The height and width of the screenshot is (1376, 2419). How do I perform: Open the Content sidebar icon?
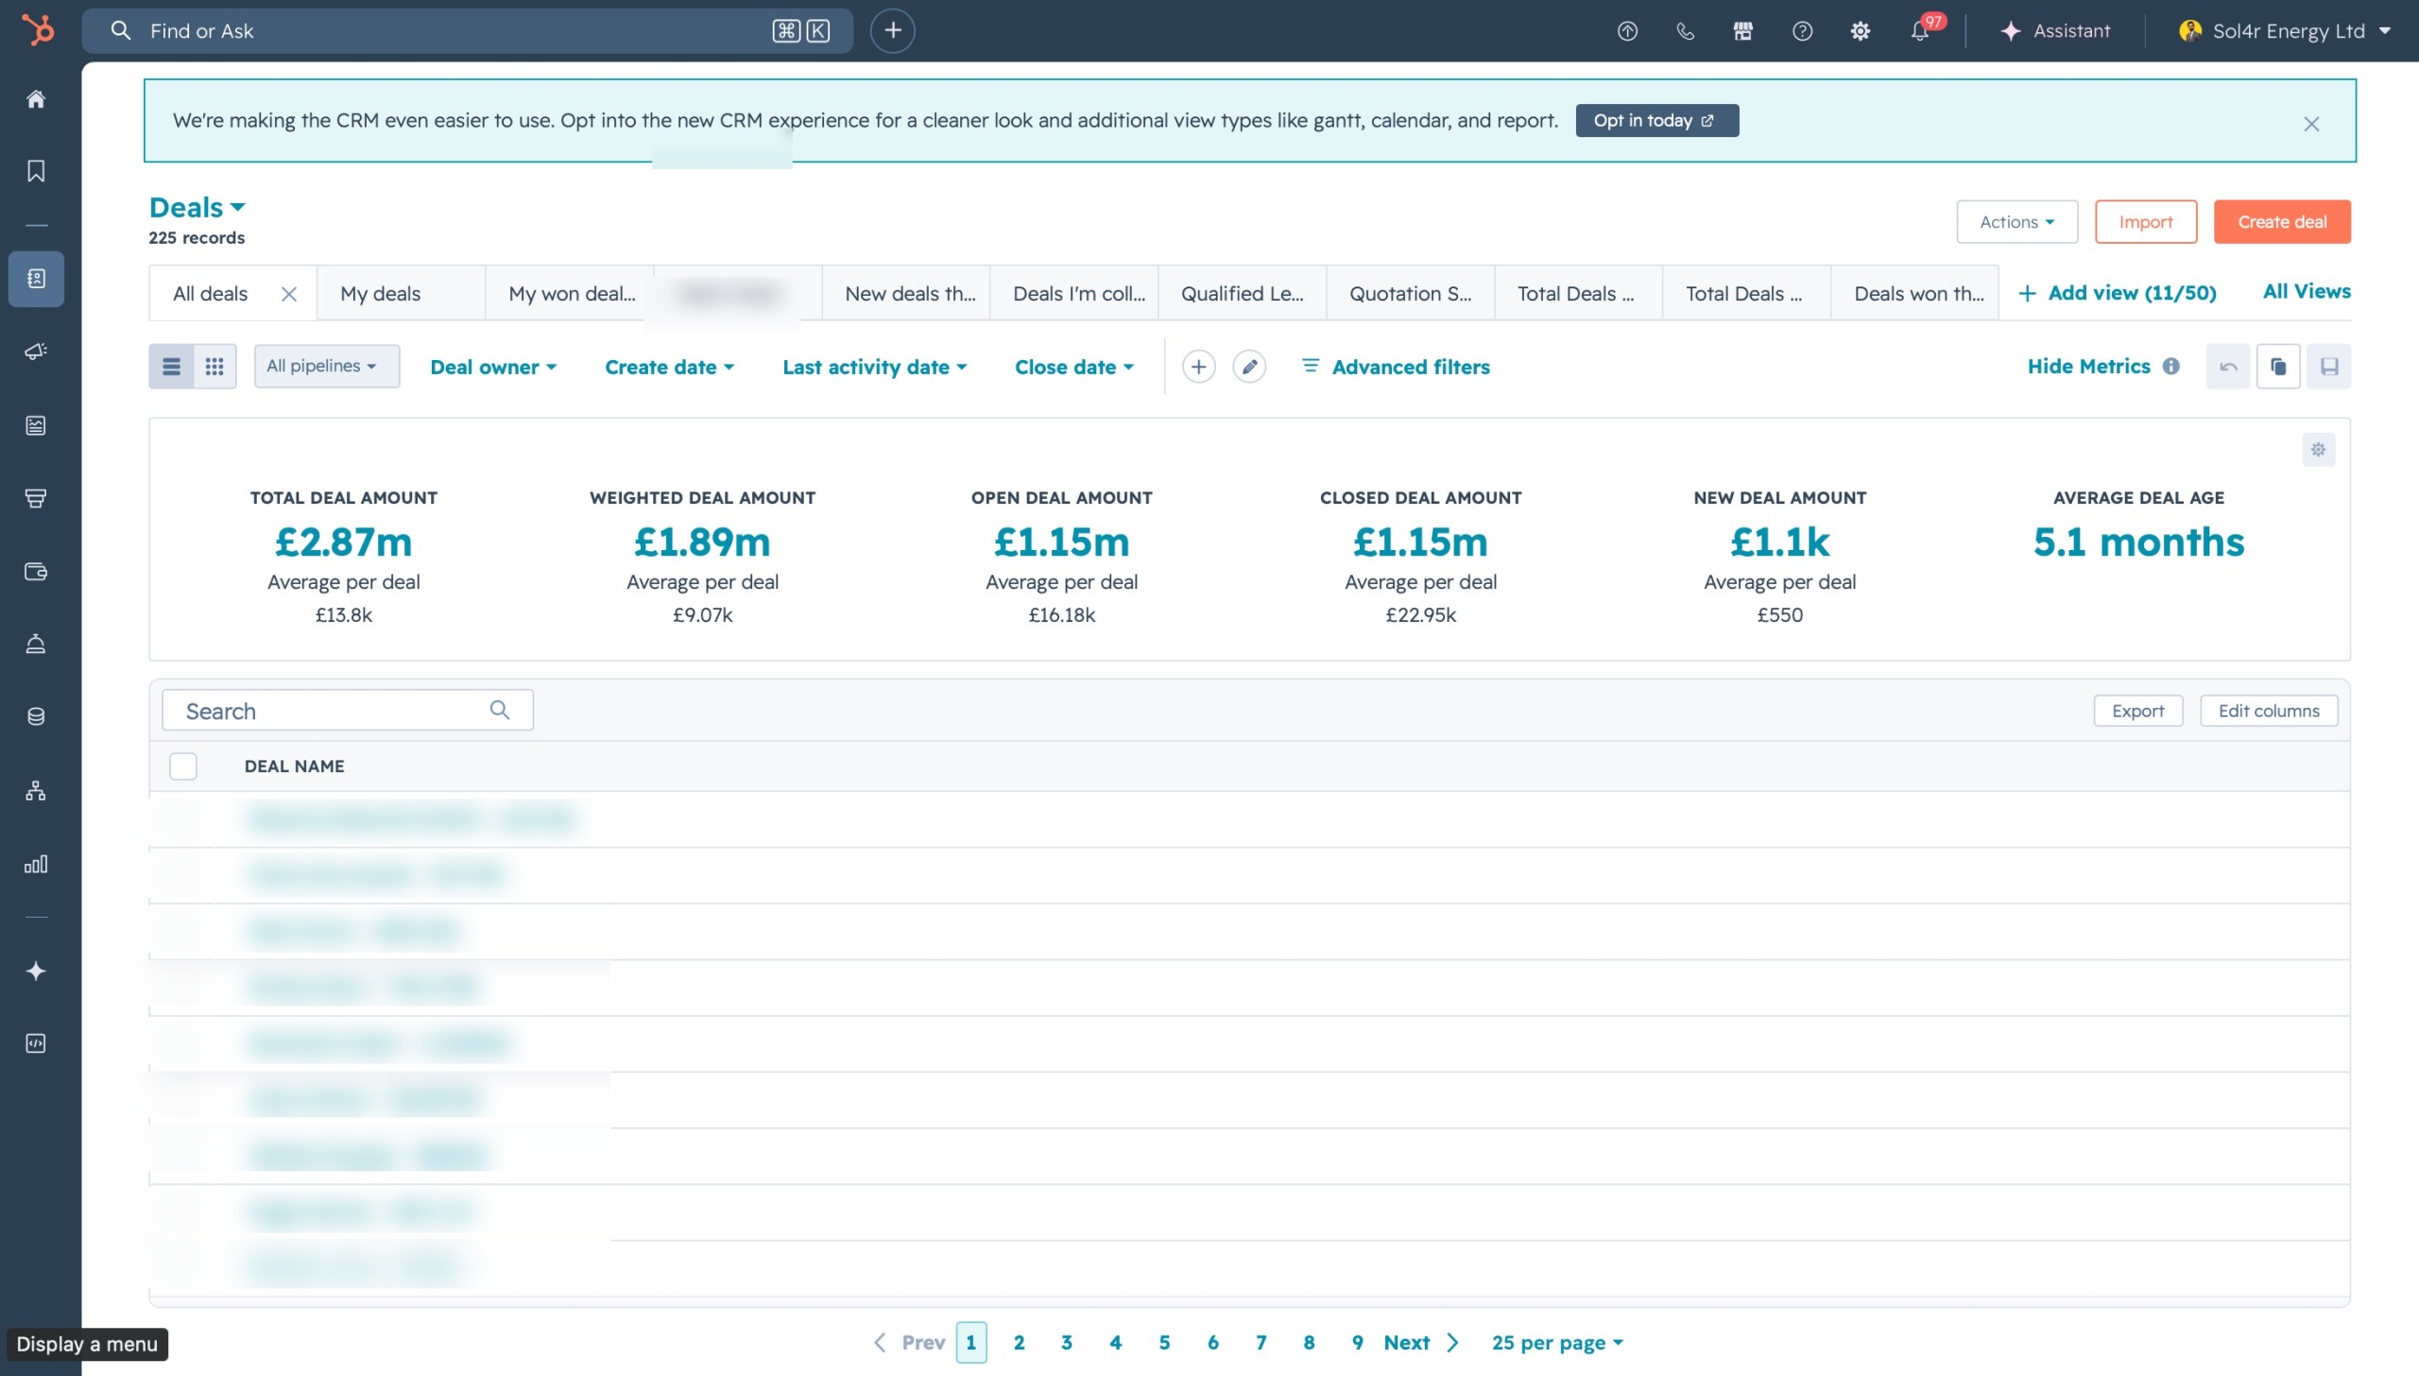pos(36,425)
